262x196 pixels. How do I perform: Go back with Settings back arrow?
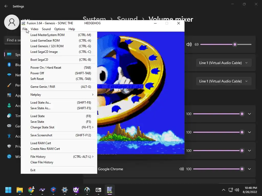(x=6, y=6)
